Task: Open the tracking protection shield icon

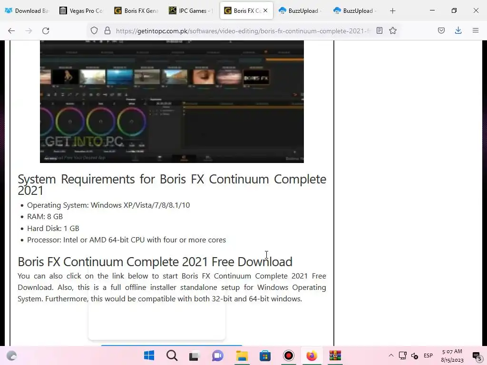Action: (94, 30)
